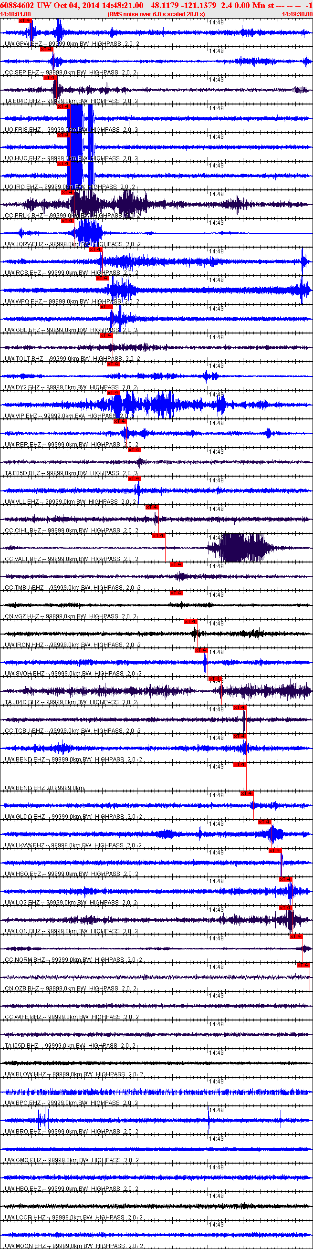
Task: Select the CC.VALT.BHZ station label
Action: point(72,559)
